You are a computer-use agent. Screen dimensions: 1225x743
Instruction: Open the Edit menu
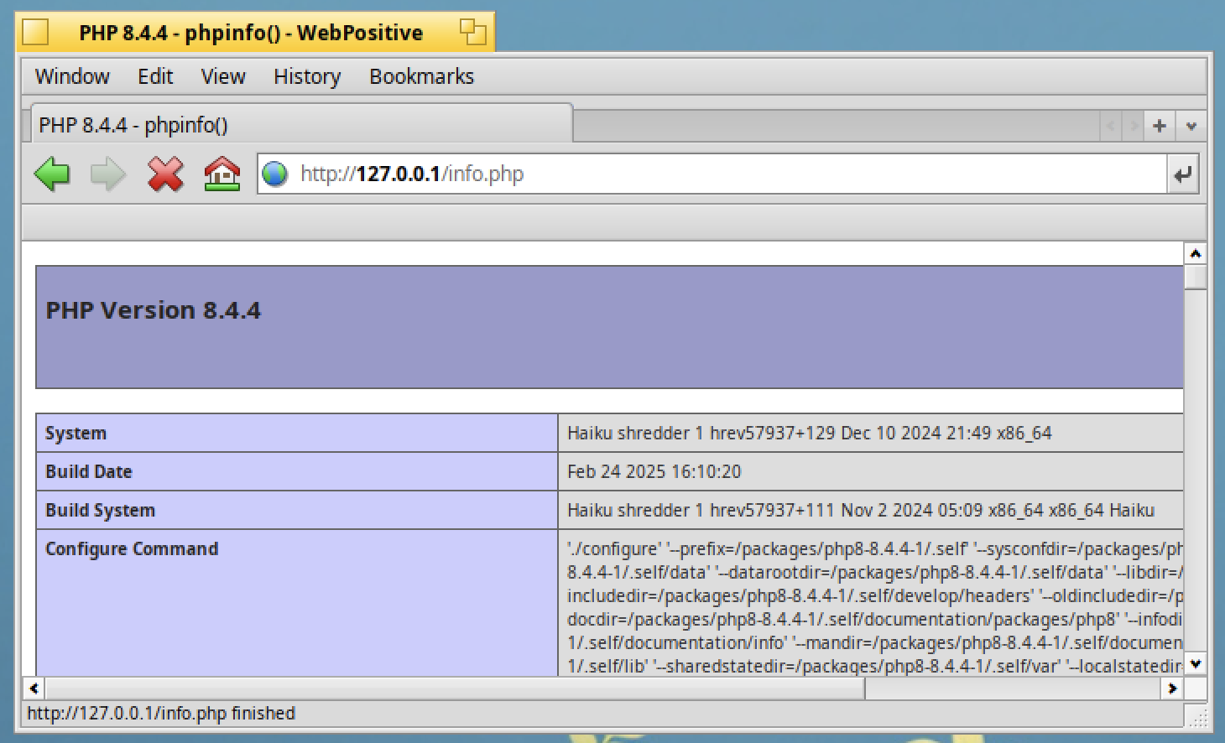pyautogui.click(x=155, y=76)
